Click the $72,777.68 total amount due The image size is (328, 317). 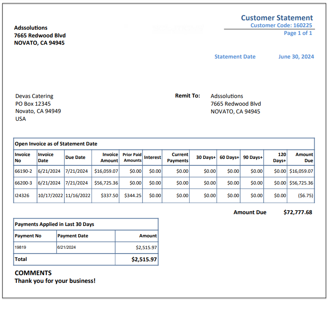(297, 212)
